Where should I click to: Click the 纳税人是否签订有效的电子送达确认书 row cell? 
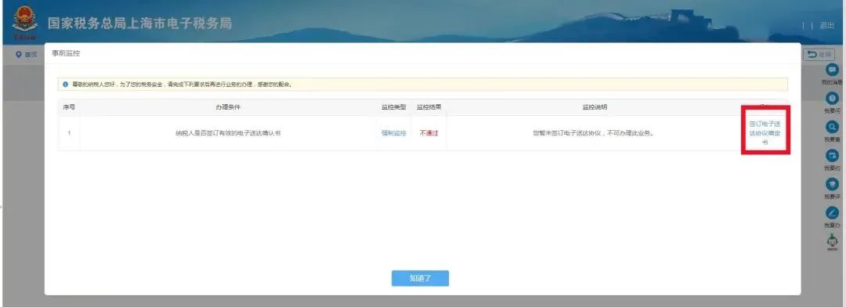[x=228, y=133]
